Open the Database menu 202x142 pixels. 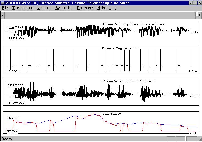tap(85, 8)
